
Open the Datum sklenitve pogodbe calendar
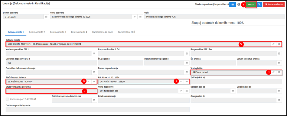[x=187, y=63]
